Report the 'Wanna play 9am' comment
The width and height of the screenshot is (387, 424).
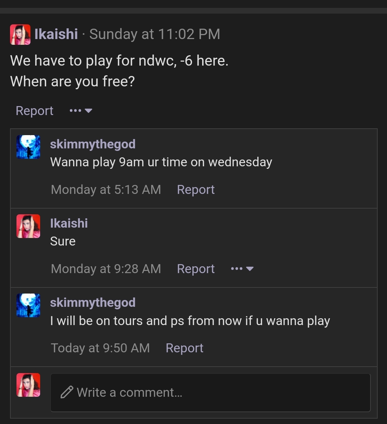click(x=196, y=190)
